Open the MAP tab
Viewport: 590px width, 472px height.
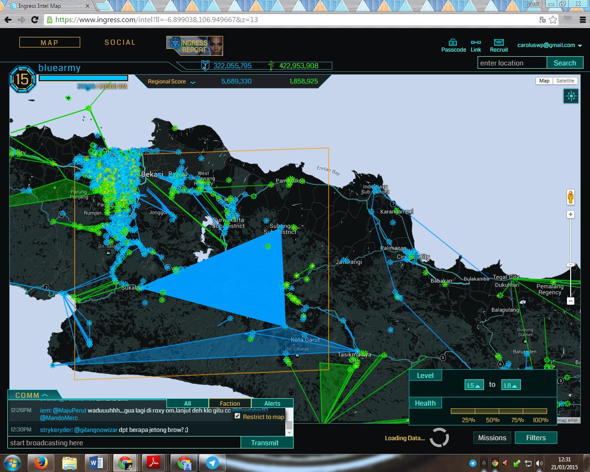click(x=49, y=42)
